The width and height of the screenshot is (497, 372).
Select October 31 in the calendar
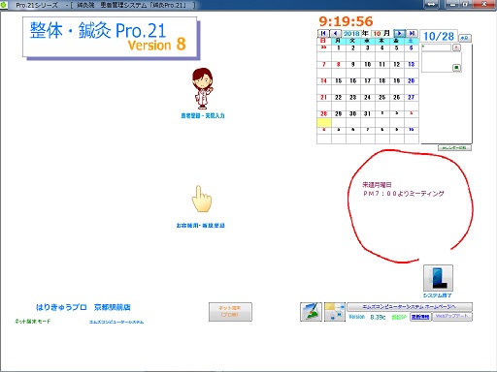click(x=368, y=113)
